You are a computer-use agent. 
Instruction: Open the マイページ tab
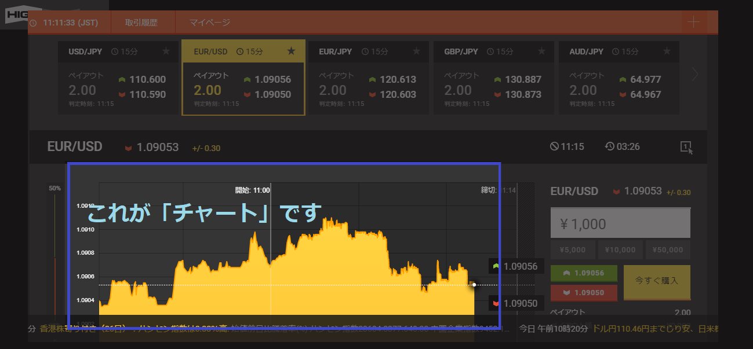click(210, 23)
